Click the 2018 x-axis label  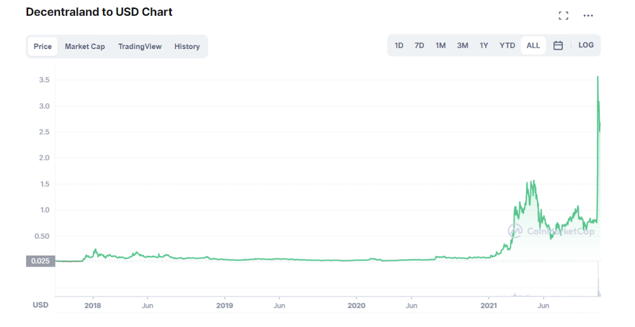(93, 305)
